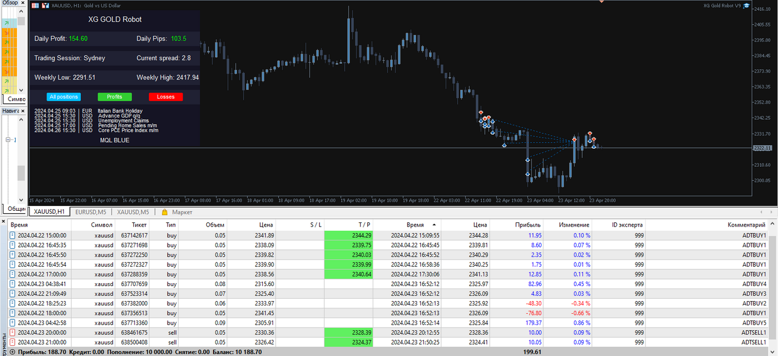Viewport: 778px width, 356px height.
Task: Collapse the Navigator tree node
Action: (8, 140)
